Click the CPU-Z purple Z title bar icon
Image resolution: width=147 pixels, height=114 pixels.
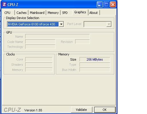(x=4, y=4)
